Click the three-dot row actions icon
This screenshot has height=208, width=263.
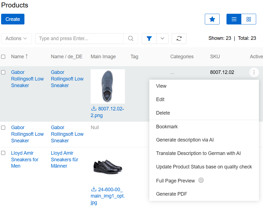(254, 72)
